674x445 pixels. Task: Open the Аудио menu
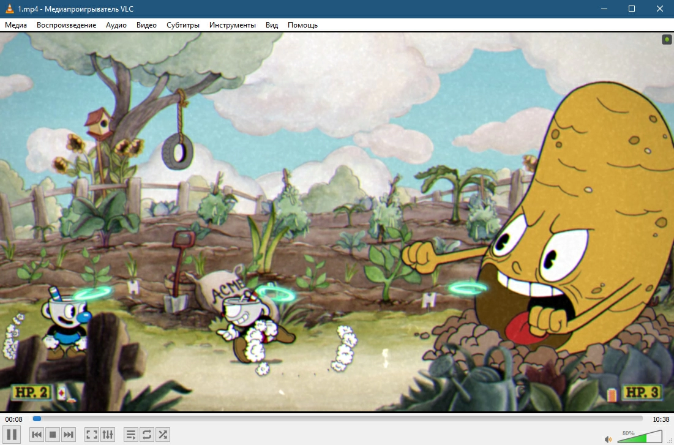click(x=116, y=25)
